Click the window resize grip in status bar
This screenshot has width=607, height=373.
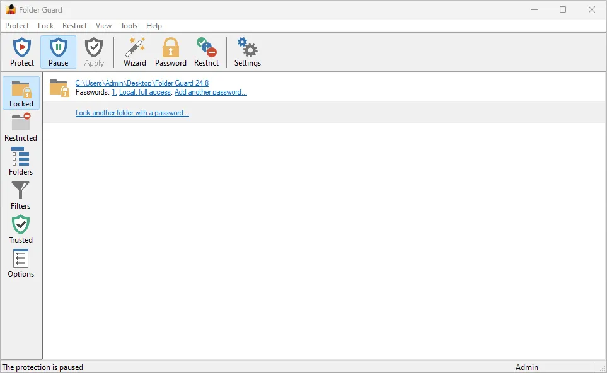(x=603, y=369)
